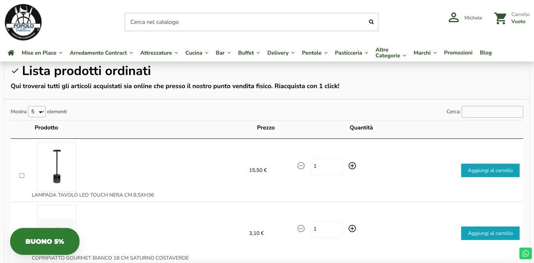This screenshot has width=534, height=263.
Task: Expand the Altre Categorie menu
Action: click(391, 53)
